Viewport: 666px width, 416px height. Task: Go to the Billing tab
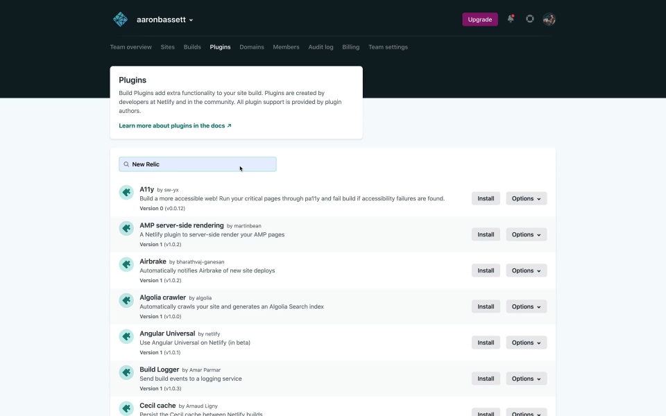[x=351, y=47]
